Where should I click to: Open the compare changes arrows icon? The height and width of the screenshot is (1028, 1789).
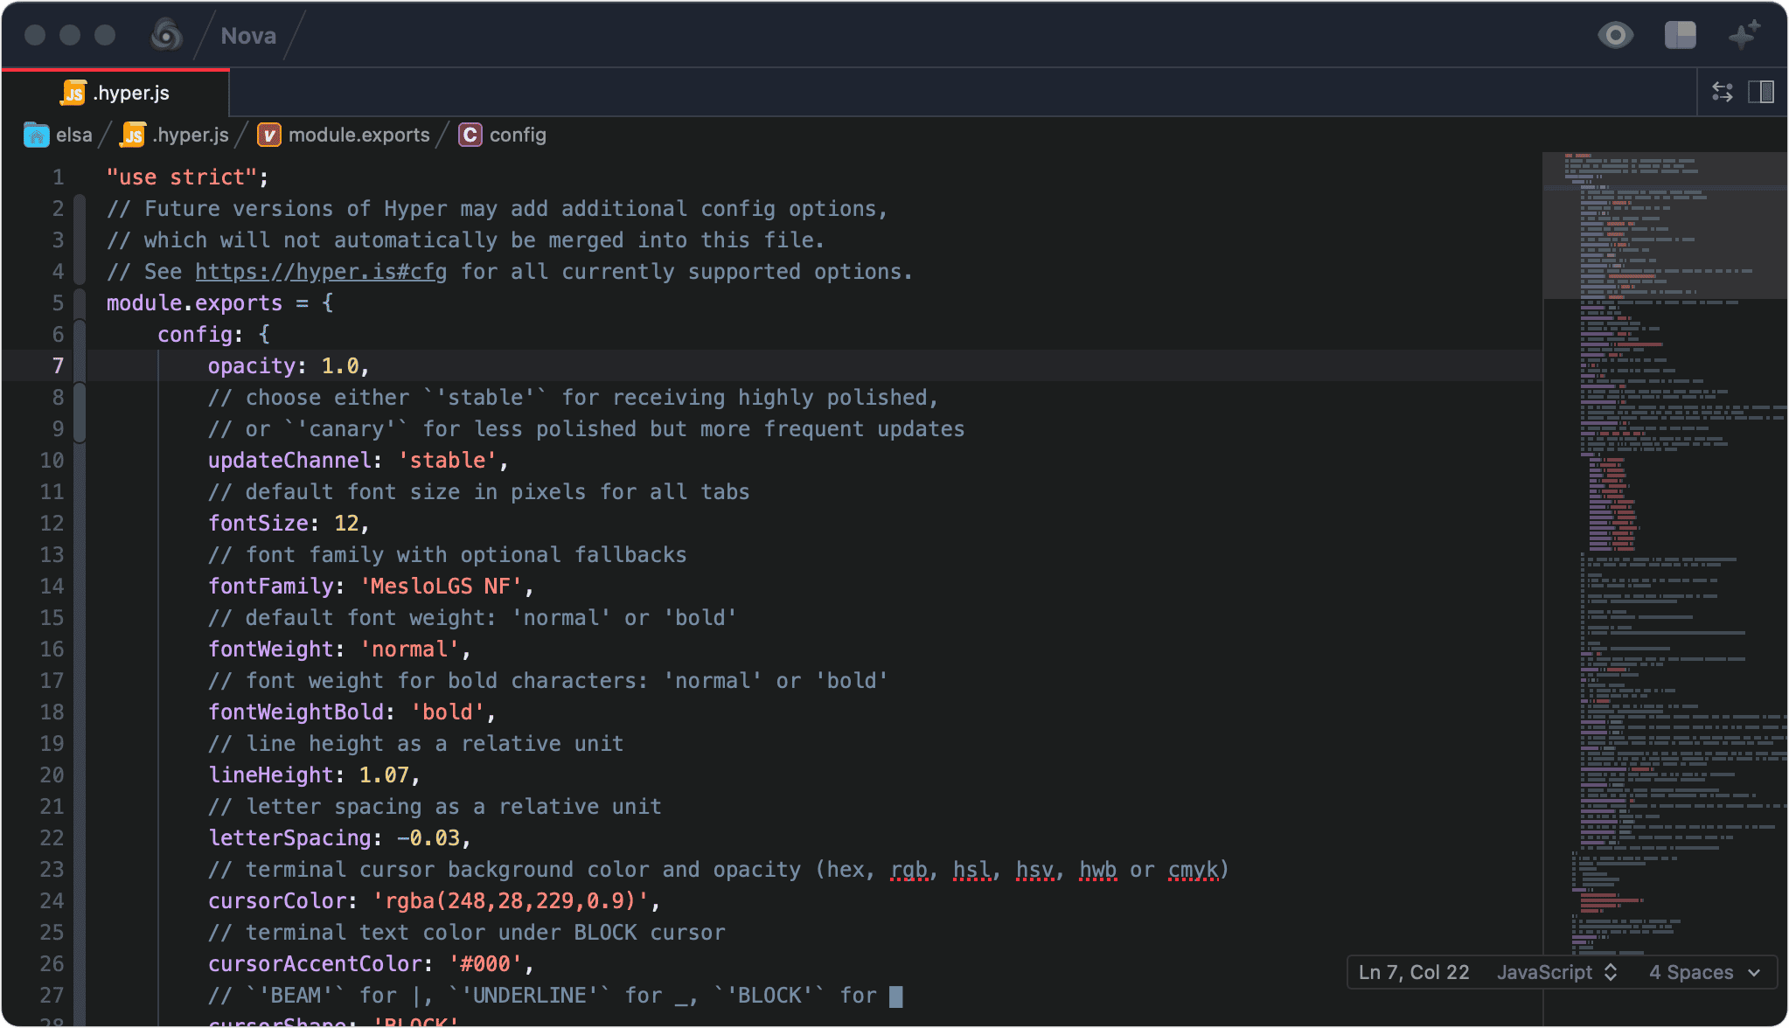click(1723, 92)
